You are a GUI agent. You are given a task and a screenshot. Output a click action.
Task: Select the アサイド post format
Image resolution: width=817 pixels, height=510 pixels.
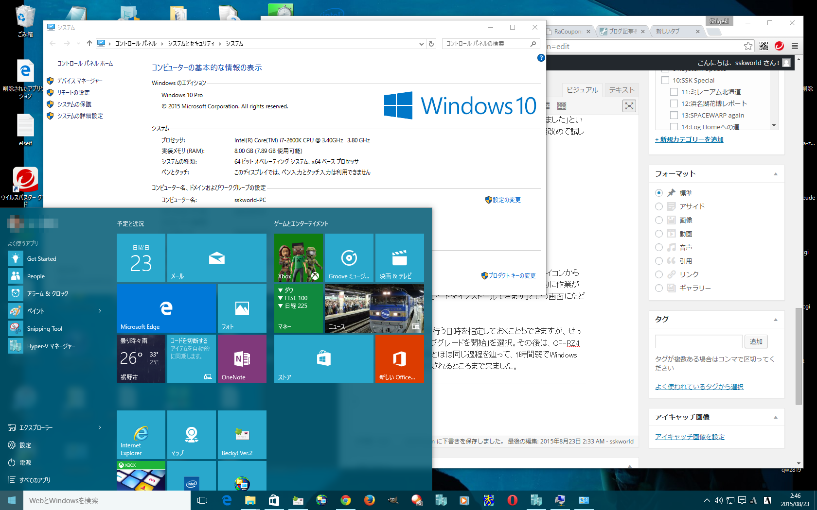659,206
